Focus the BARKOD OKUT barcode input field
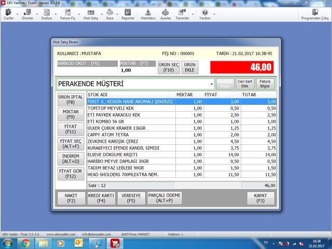Image resolution: width=332 pixels, height=249 pixels. pos(88,71)
